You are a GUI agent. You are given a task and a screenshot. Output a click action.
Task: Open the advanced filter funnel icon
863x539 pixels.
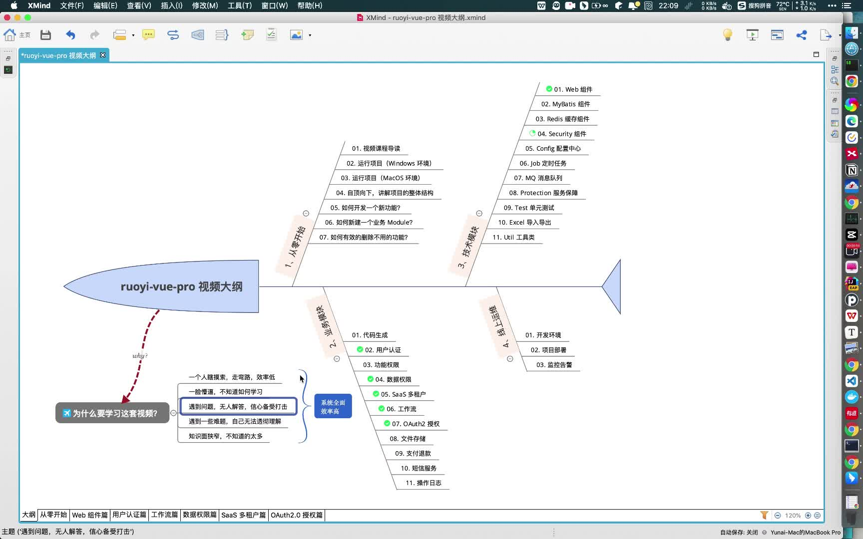pyautogui.click(x=764, y=515)
